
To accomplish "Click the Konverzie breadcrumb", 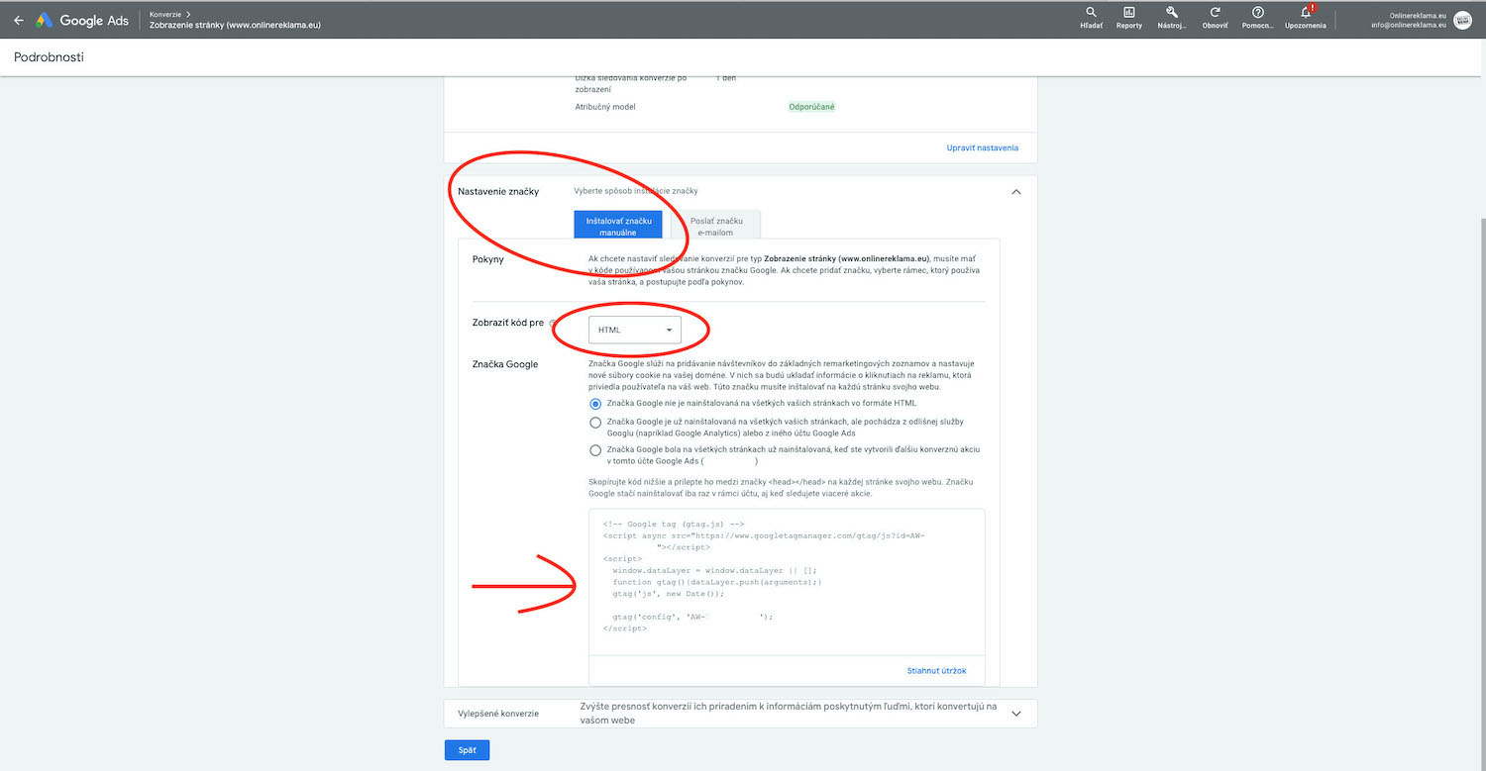I will (x=166, y=14).
